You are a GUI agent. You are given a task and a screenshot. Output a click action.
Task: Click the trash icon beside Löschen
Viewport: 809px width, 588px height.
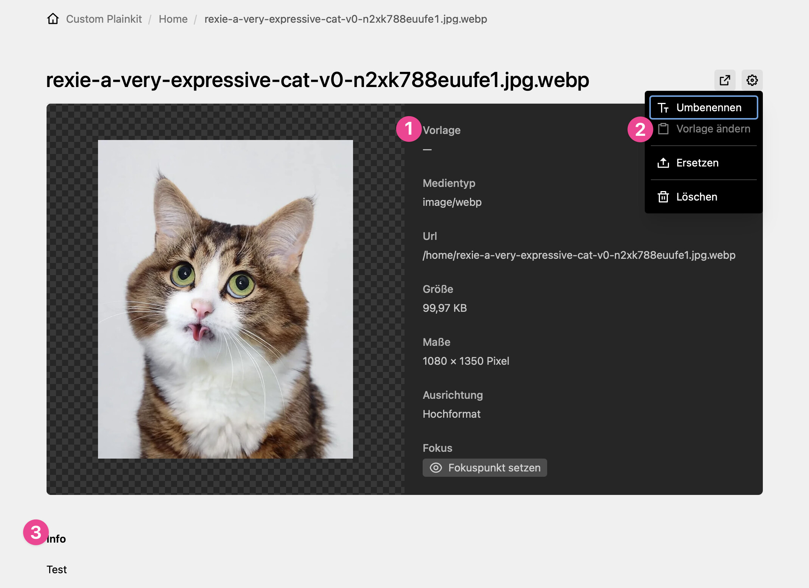point(663,197)
